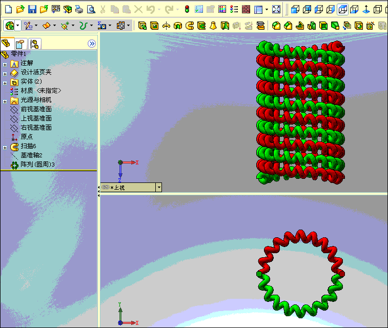Viewport: 388px width, 328px height.
Task: Switch to Back view orientation
Action: [x=307, y=9]
